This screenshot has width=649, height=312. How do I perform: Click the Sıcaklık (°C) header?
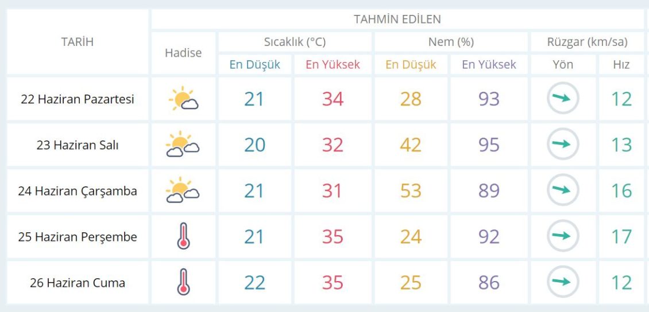(295, 42)
